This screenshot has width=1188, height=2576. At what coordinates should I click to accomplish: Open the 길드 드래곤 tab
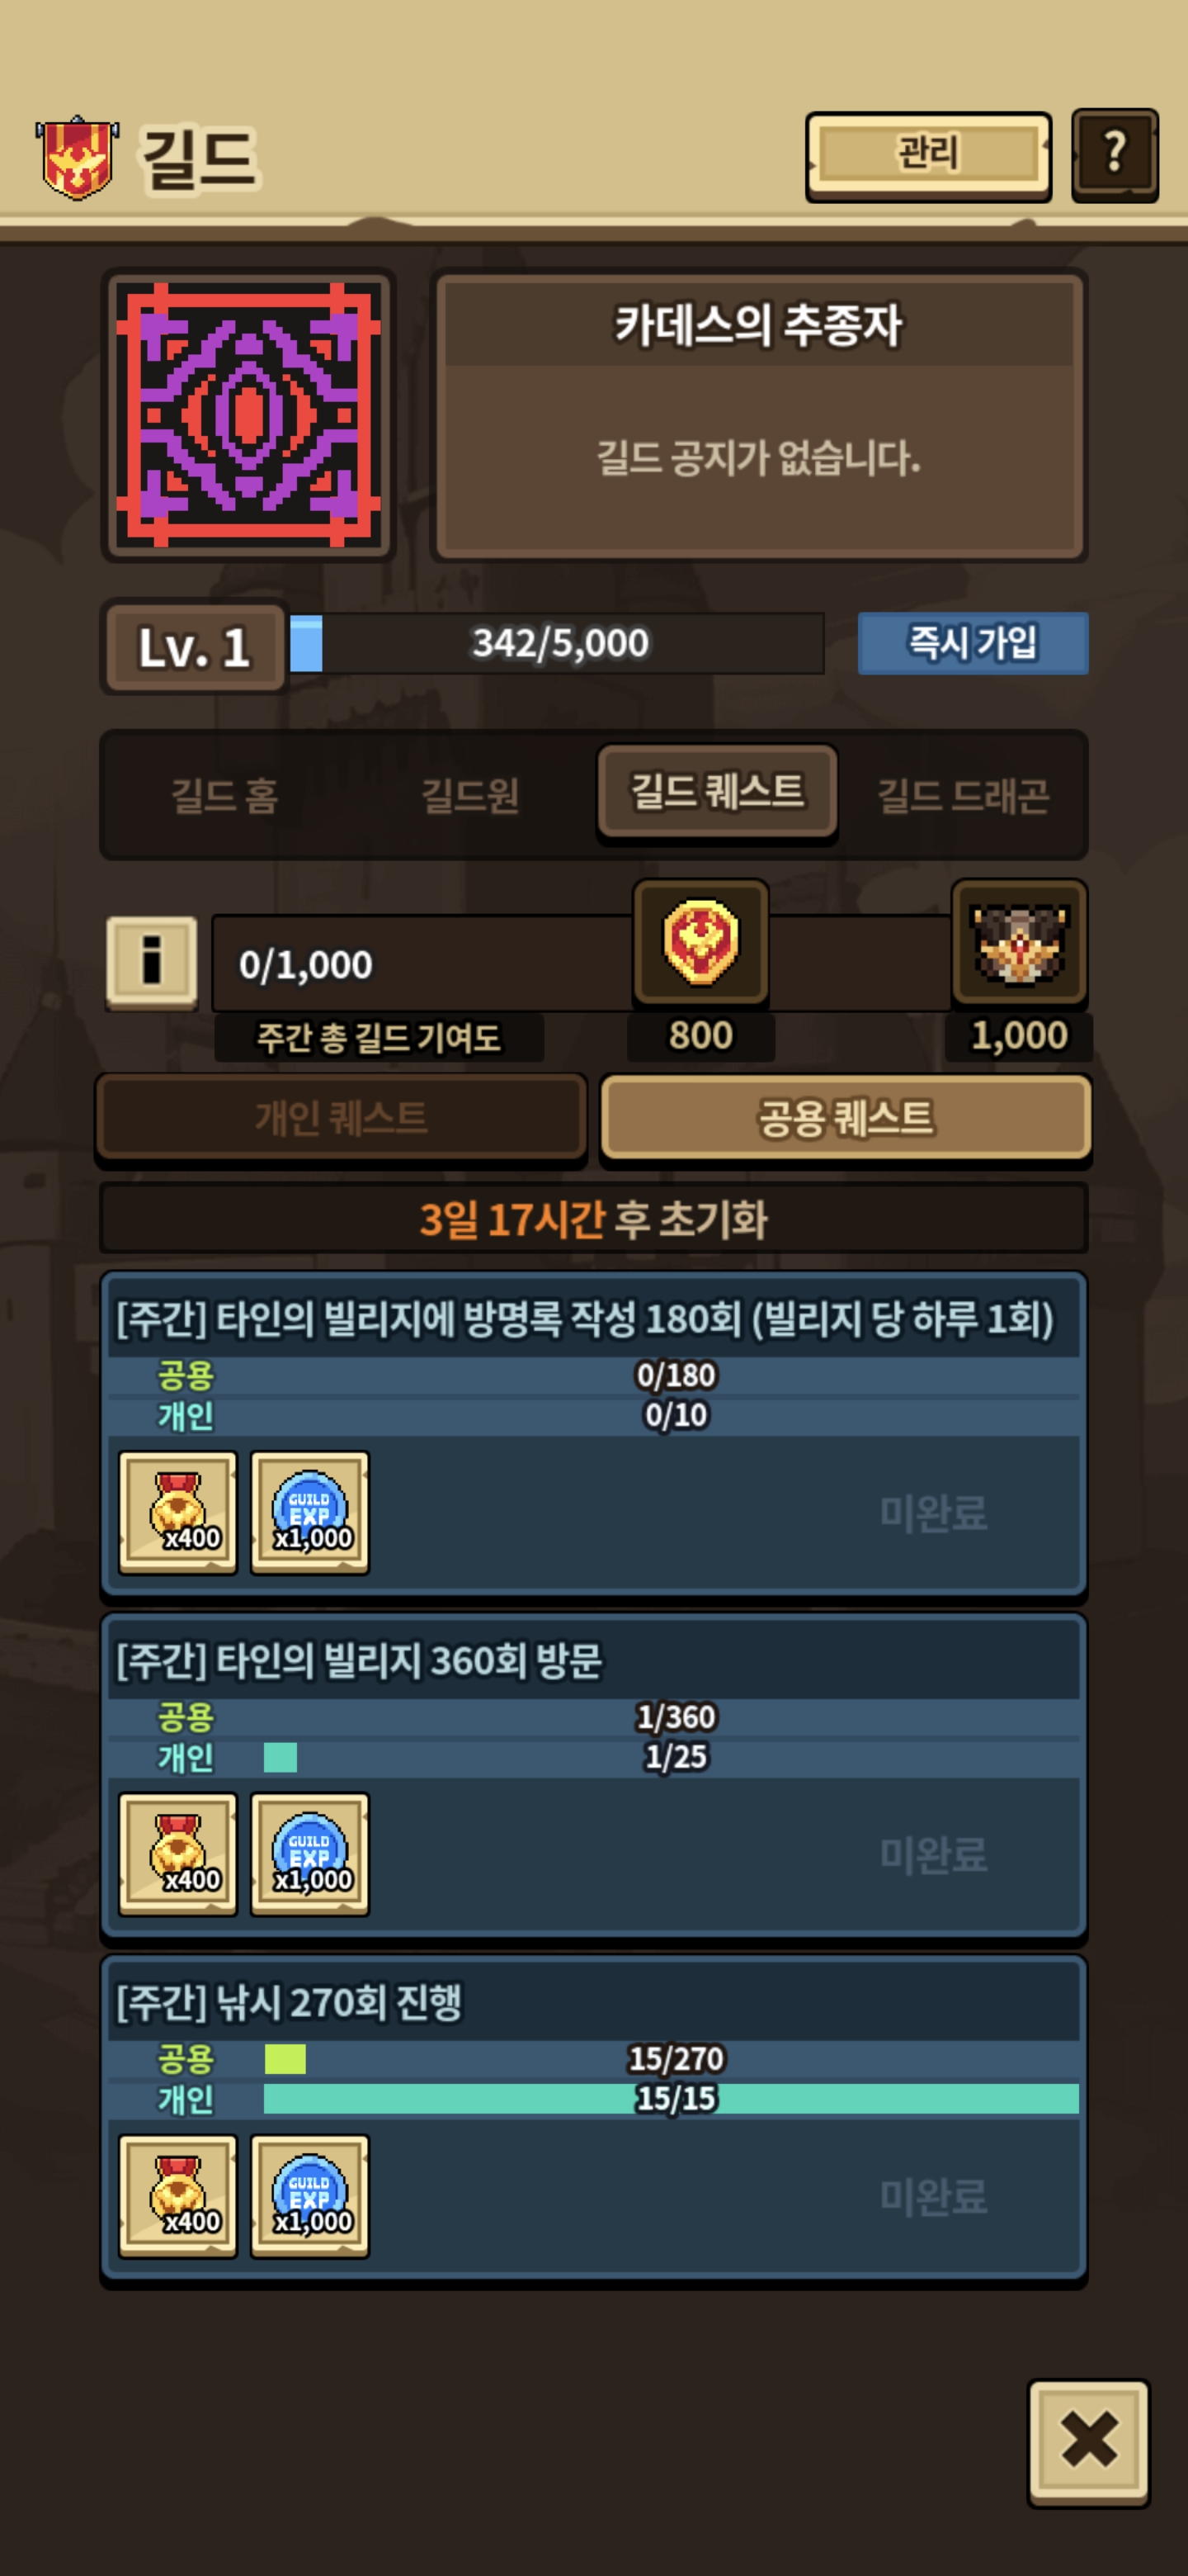964,795
